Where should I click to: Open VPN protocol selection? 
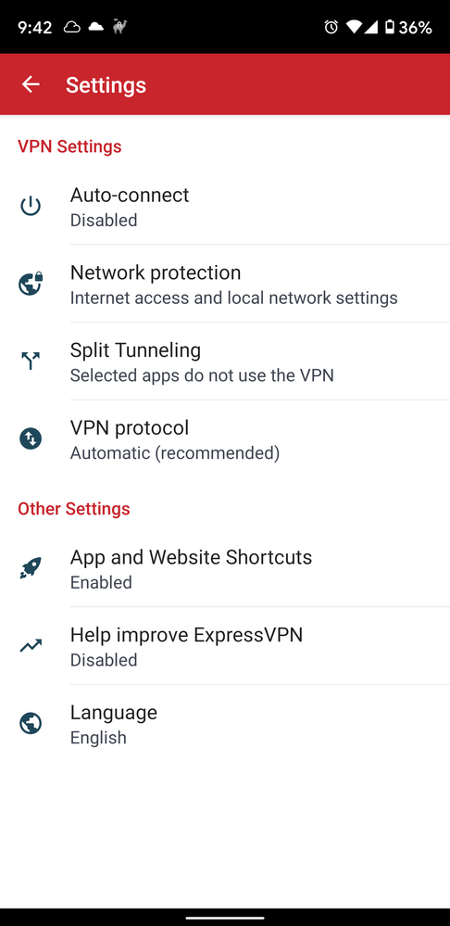pos(225,438)
